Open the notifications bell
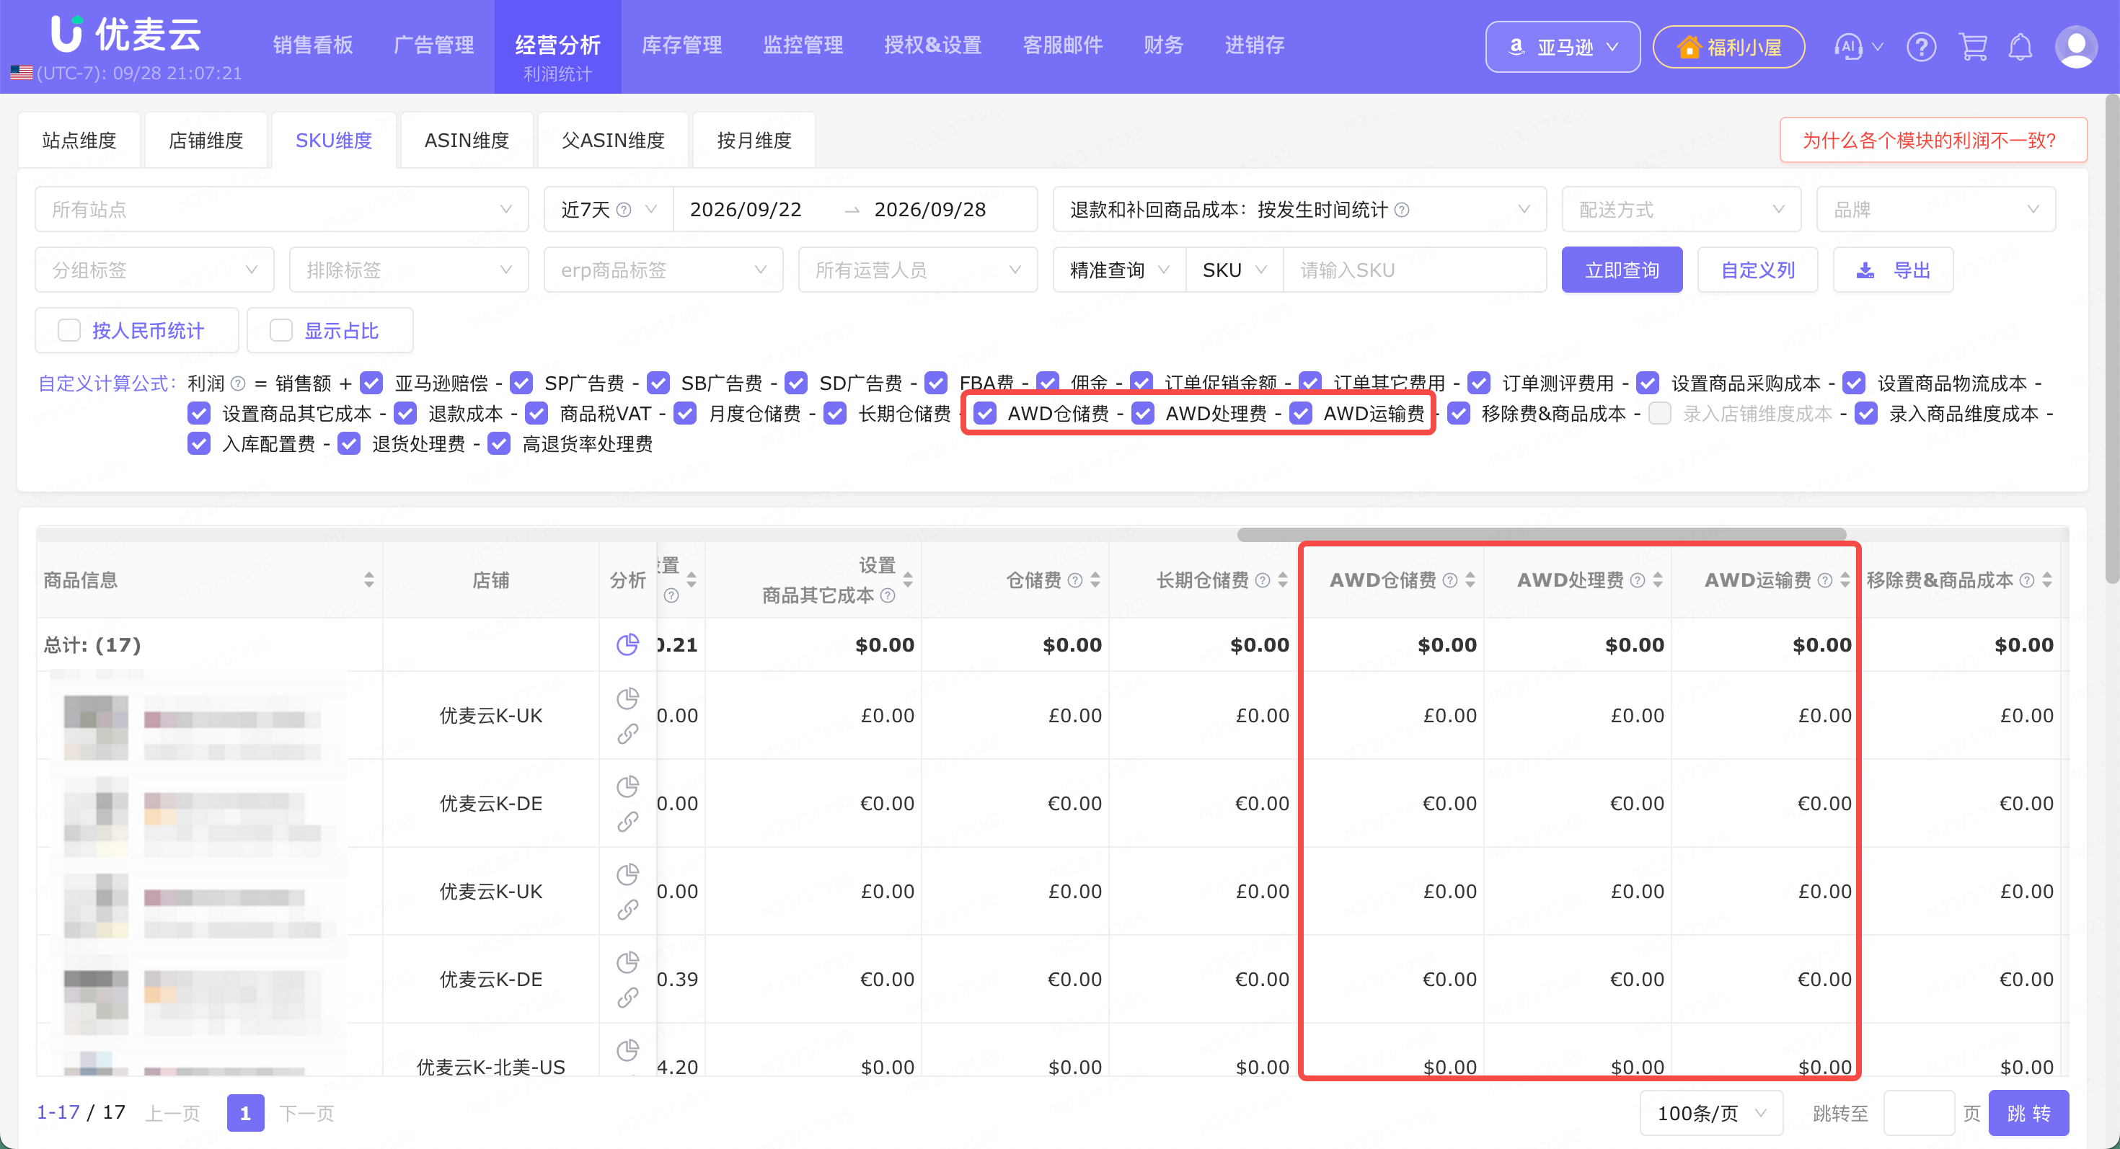Image resolution: width=2120 pixels, height=1149 pixels. coord(2020,47)
